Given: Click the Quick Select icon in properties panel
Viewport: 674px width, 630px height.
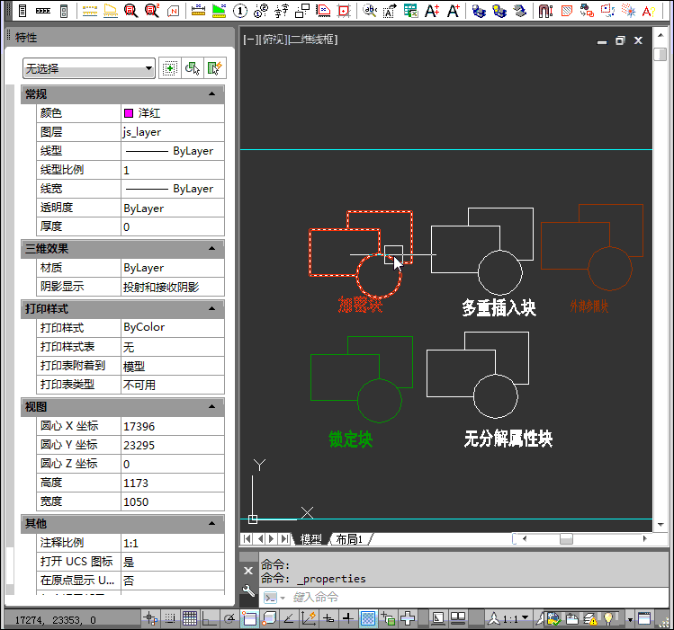Looking at the screenshot, I should click(x=214, y=69).
